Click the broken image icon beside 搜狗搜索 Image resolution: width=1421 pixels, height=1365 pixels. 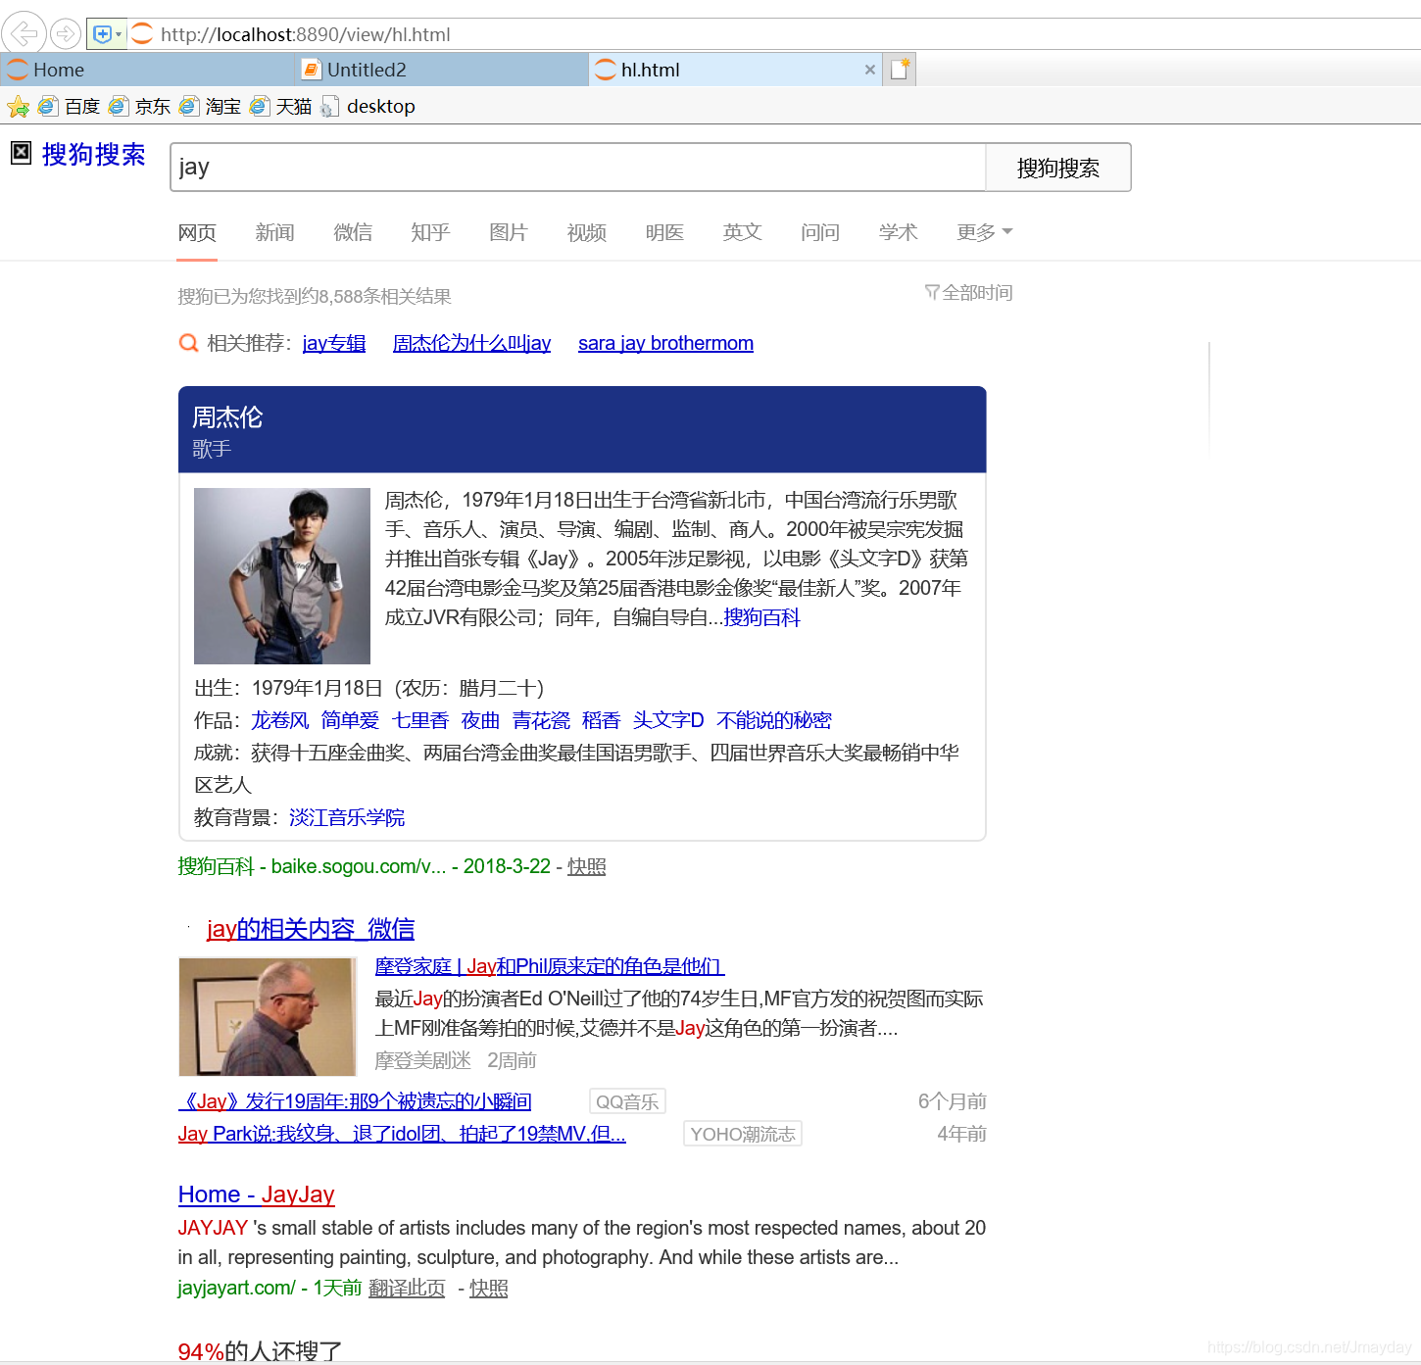22,152
